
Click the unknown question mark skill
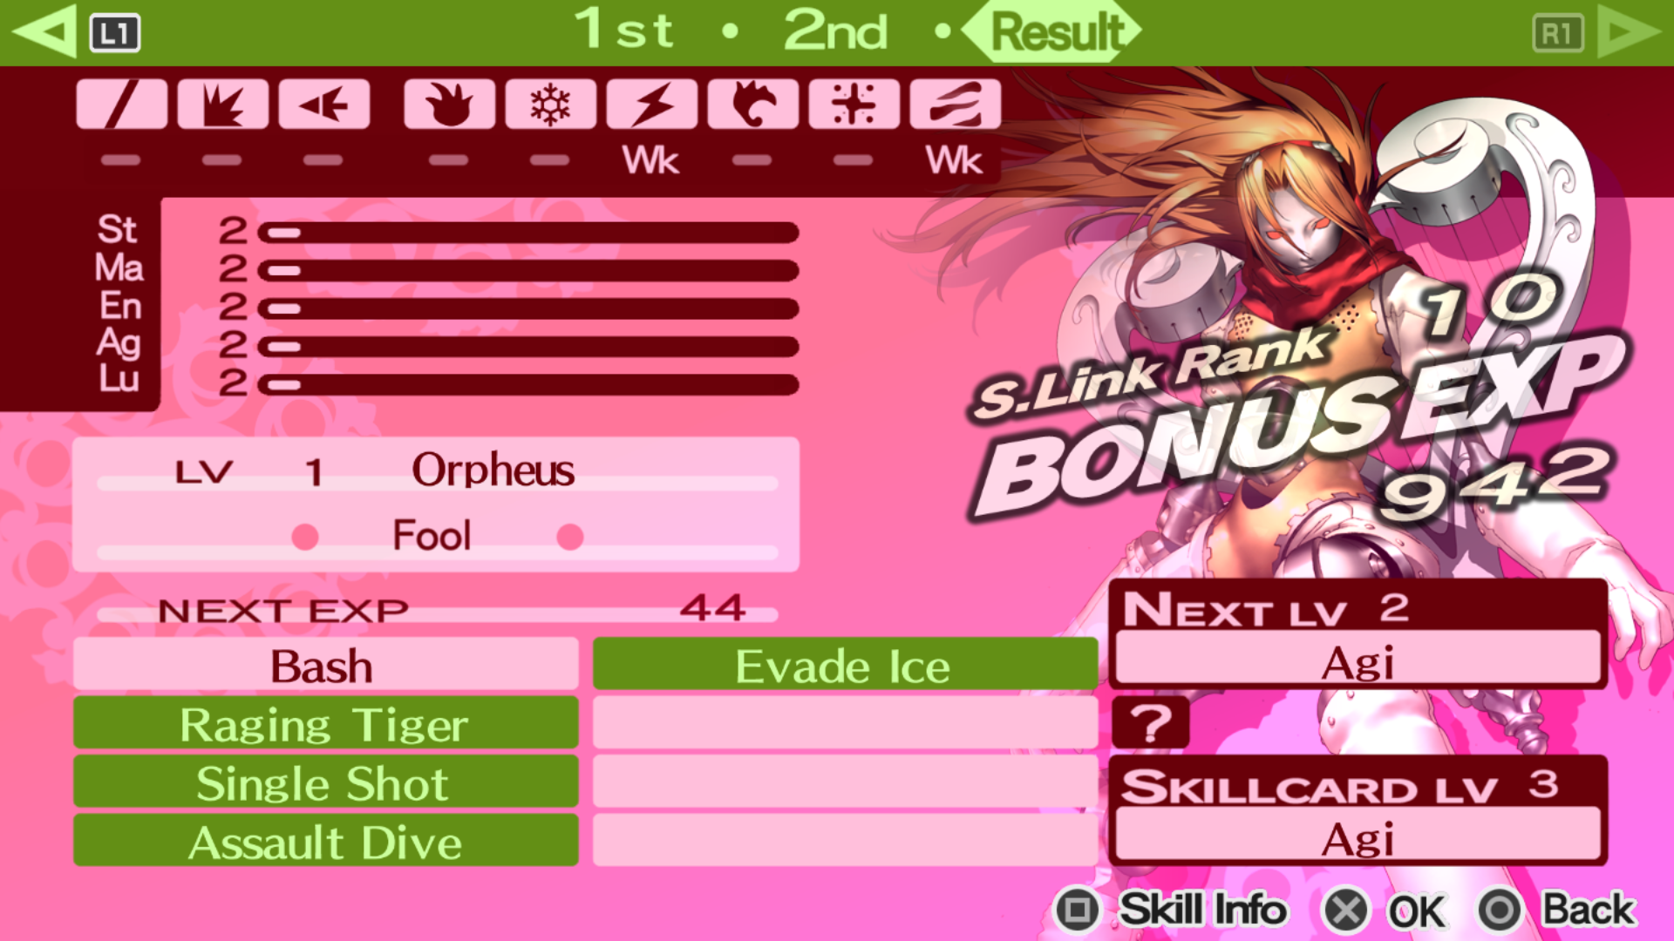tap(1151, 723)
